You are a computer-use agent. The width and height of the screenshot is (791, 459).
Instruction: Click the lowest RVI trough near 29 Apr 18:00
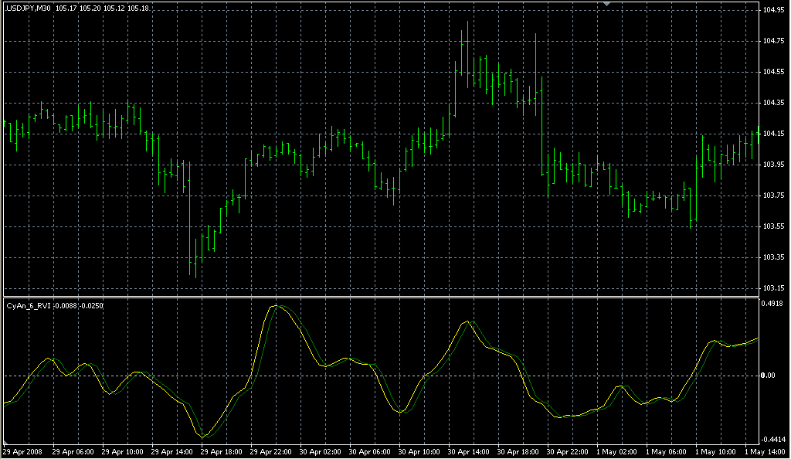(x=203, y=437)
